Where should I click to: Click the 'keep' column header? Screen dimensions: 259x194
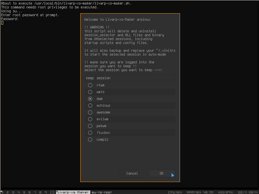coord(90,78)
